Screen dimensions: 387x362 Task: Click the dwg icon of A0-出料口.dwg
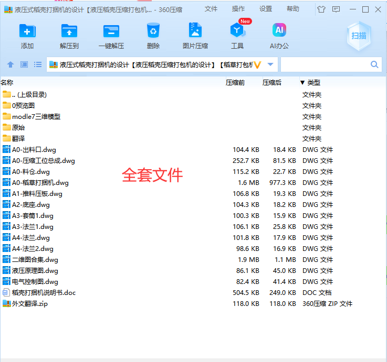coord(7,149)
